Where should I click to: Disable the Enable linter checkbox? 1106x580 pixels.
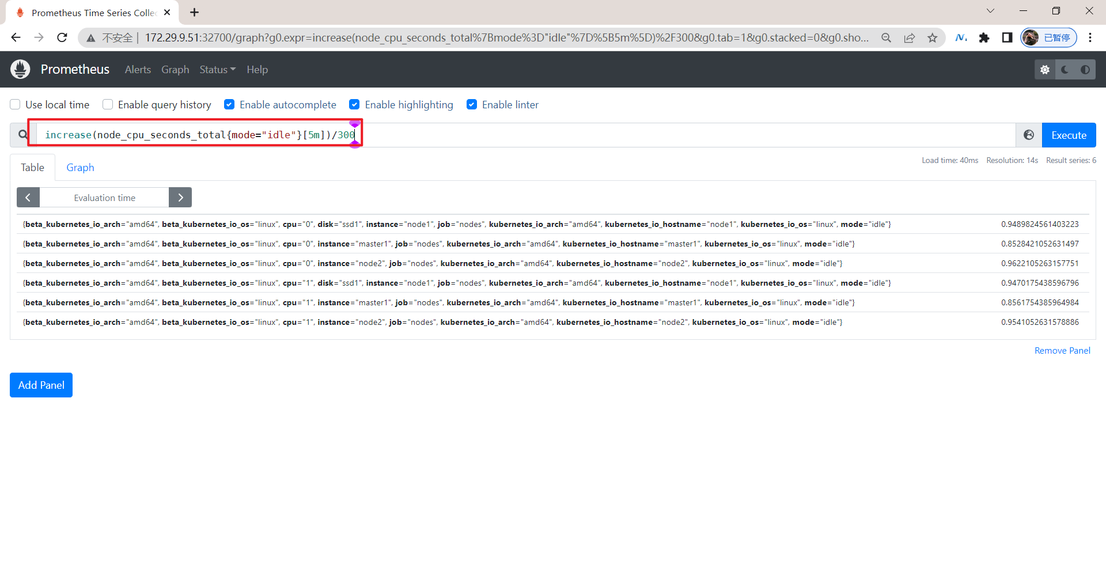472,104
